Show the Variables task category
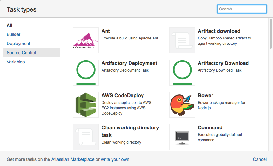Screen dimensions: 273x166 tap(15, 62)
